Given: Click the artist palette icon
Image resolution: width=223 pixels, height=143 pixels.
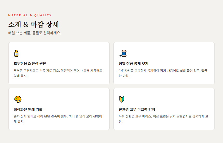Looking at the screenshot, I should (18, 99).
